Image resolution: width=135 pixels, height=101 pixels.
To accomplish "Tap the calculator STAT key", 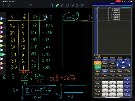I will coord(112,68).
